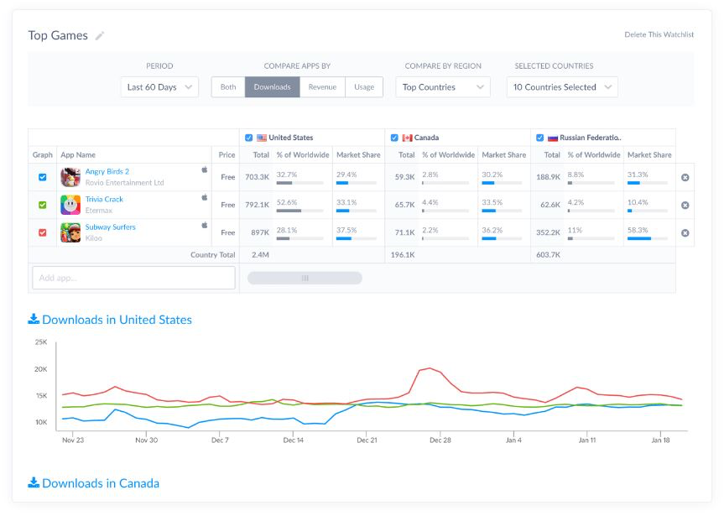Click the Apple platform icon in Subway Surfers row
This screenshot has height=521, width=724.
205,225
